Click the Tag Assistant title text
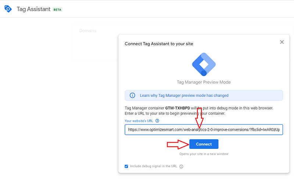This screenshot has width=294, height=180. [33, 9]
